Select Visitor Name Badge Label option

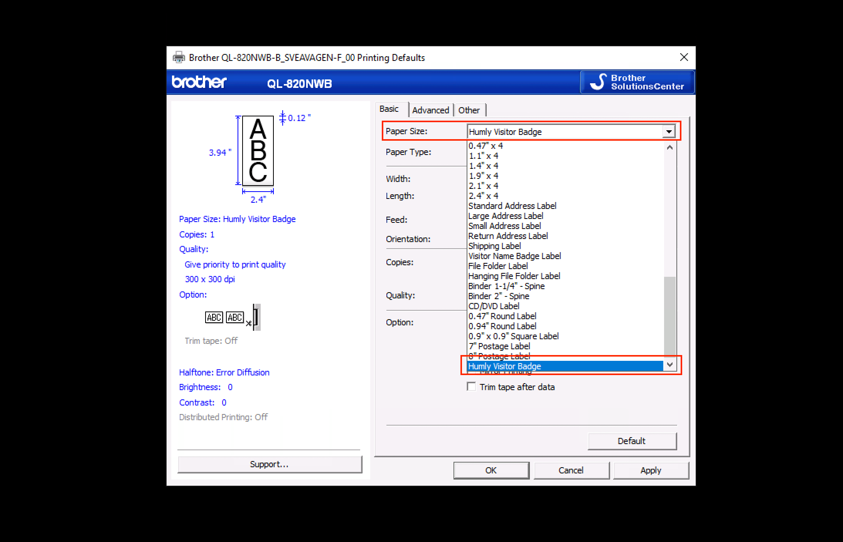pos(566,256)
